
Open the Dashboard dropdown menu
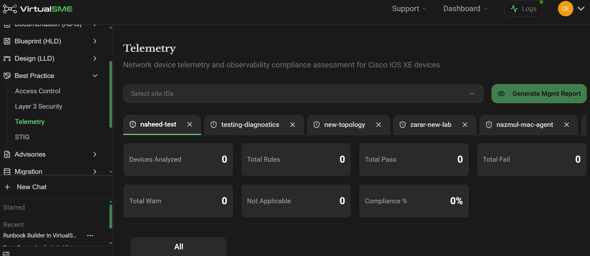click(x=465, y=9)
